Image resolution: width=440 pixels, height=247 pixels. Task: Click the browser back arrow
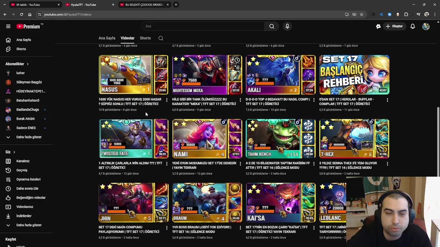click(x=5, y=14)
